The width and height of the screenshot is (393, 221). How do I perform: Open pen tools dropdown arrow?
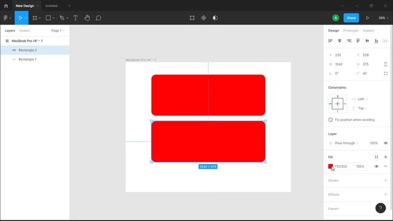(67, 18)
